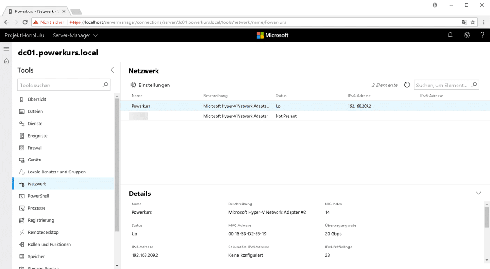Open the Dienste gears icon

click(22, 124)
